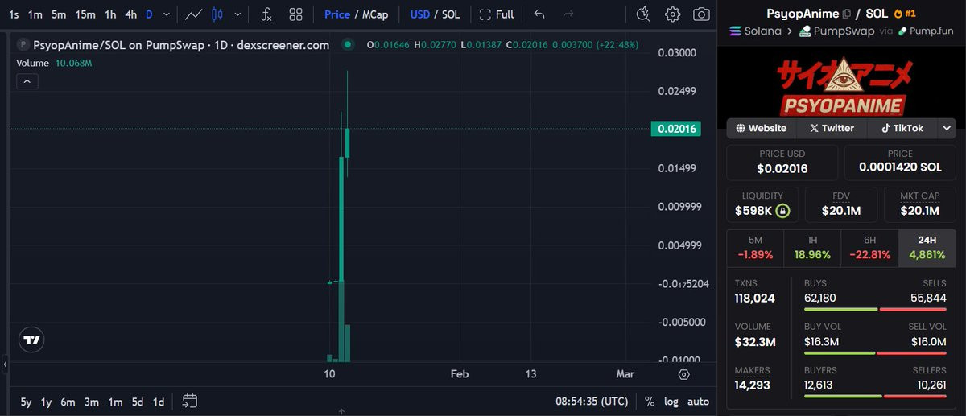Toggle chart to MCap mode

(x=375, y=14)
